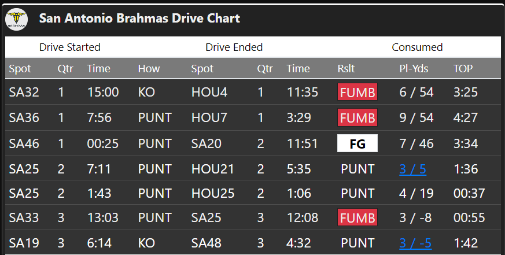Click the San Antonio Brahmas Drive Chart title
This screenshot has height=255, width=505.
pos(139,19)
